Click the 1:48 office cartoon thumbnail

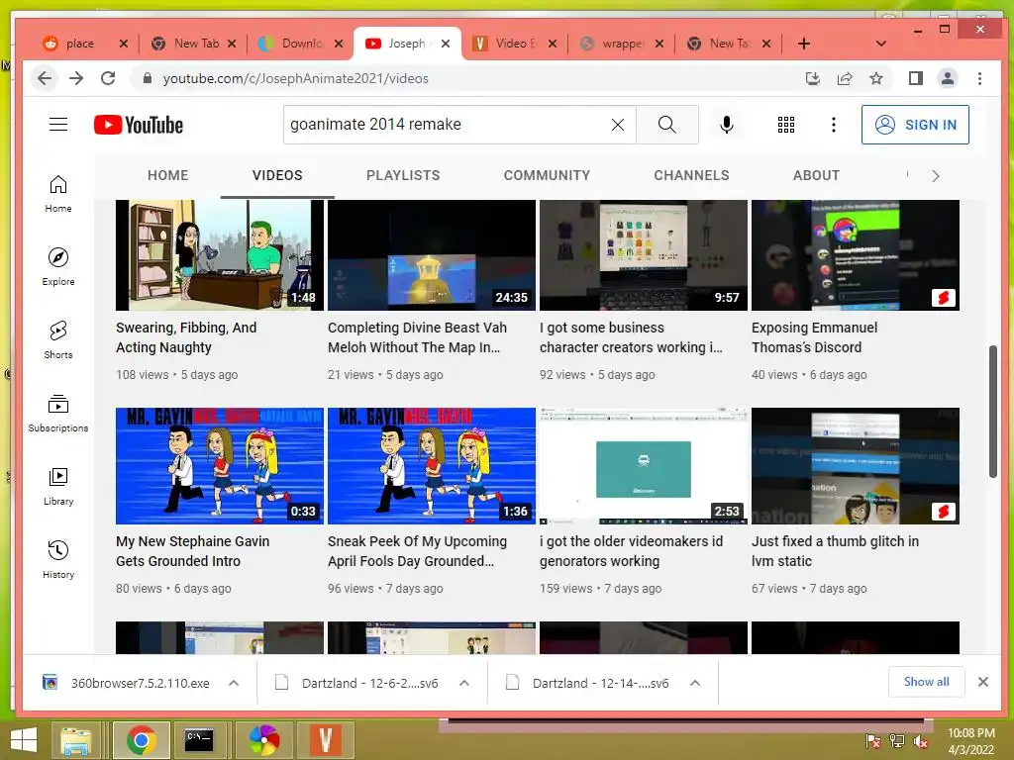(x=219, y=255)
